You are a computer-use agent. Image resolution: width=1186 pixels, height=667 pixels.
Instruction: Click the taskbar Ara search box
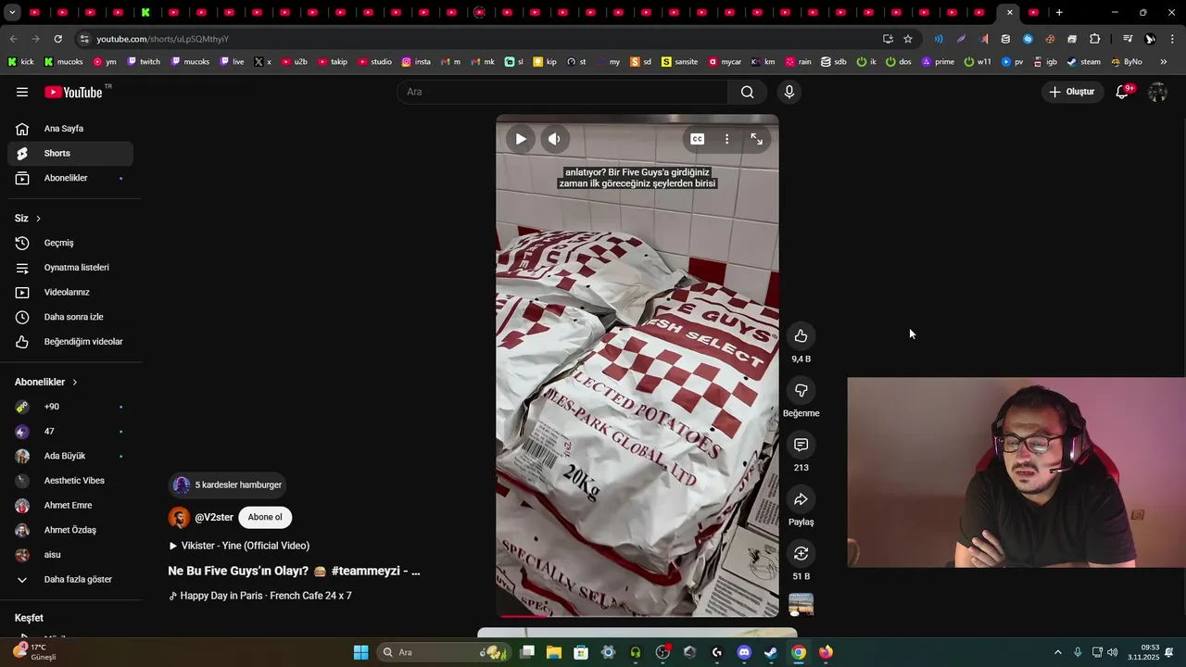point(444,652)
